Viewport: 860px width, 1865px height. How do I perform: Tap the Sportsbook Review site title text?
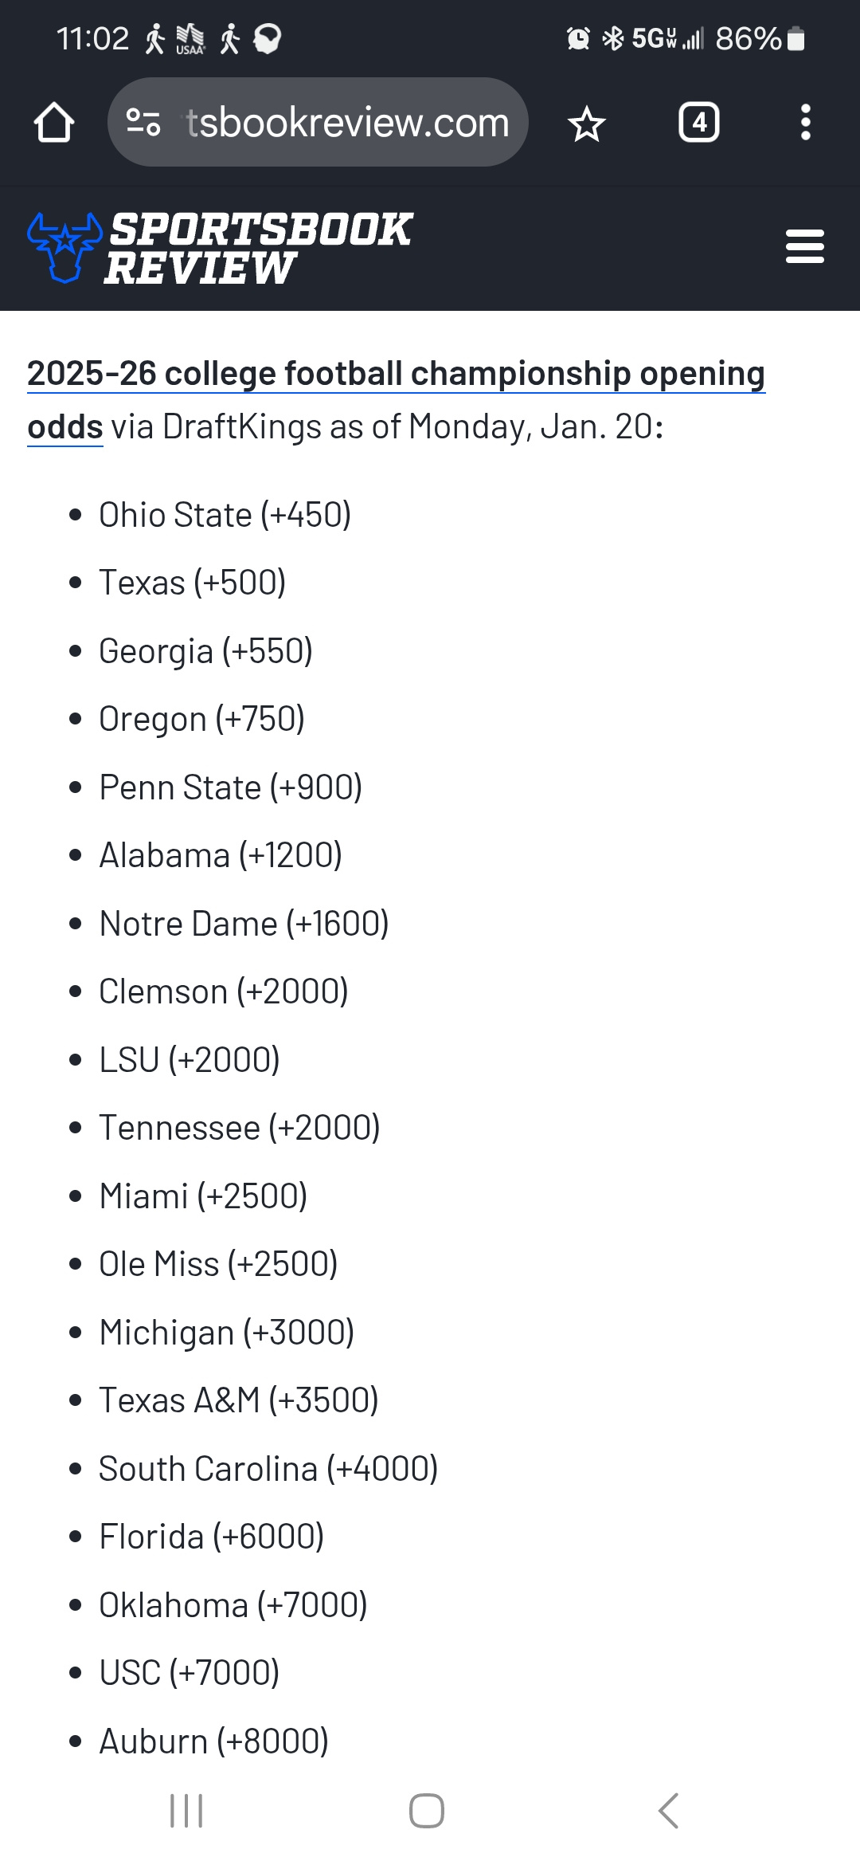[x=260, y=248]
